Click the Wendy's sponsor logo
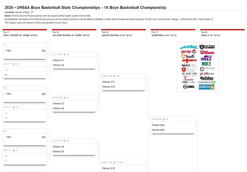 (x=188, y=52)
